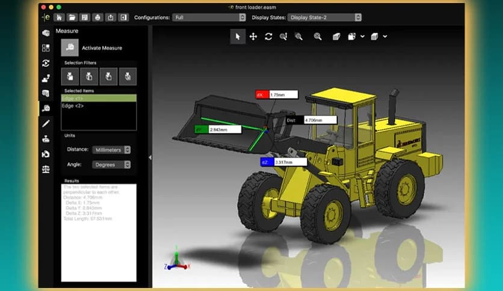Open the Display States dropdown

click(324, 17)
